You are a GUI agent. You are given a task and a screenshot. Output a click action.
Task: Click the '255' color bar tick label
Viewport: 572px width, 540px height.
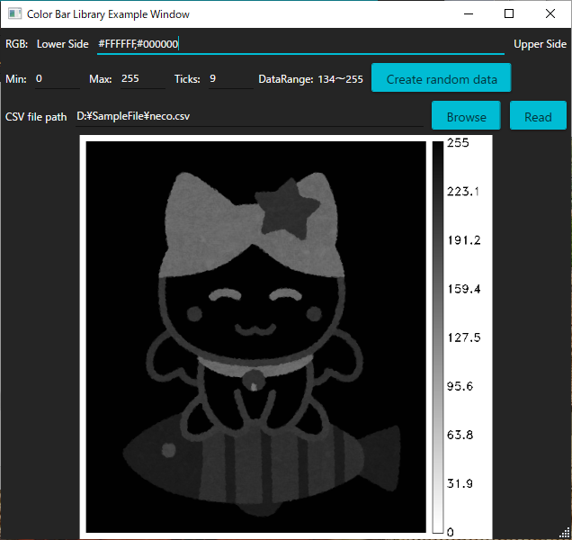458,143
